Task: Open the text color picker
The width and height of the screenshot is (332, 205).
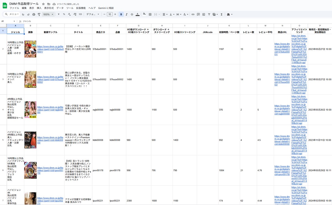Action: 137,14
